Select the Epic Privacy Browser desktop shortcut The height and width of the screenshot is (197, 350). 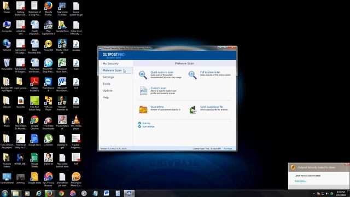click(48, 179)
